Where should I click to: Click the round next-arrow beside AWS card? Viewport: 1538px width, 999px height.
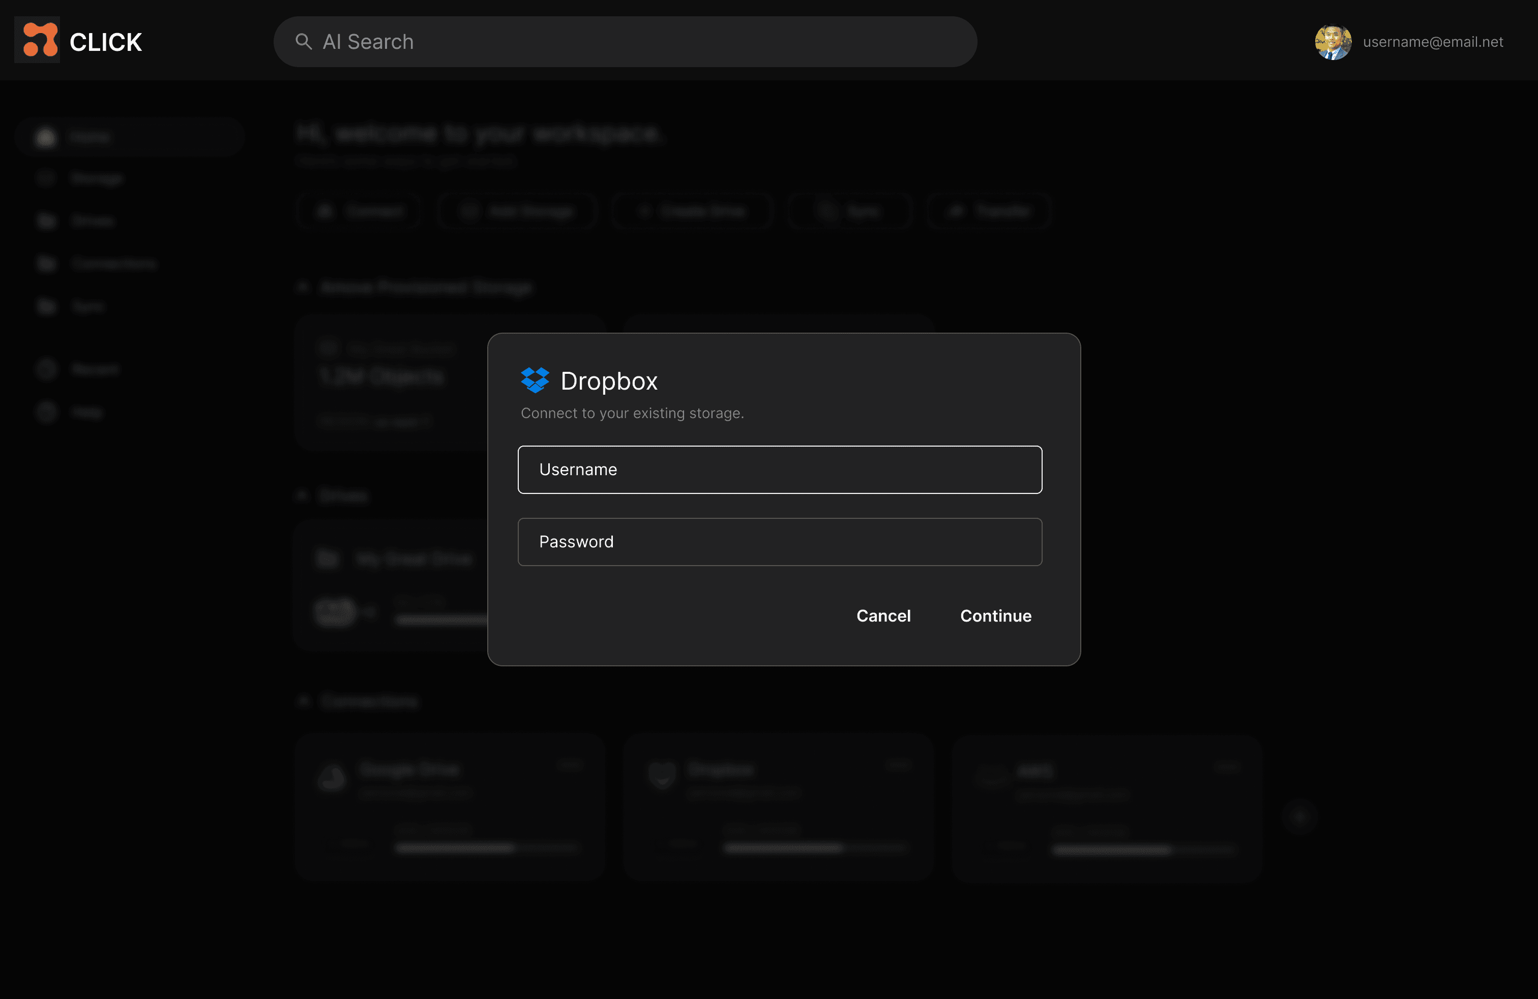[1299, 818]
